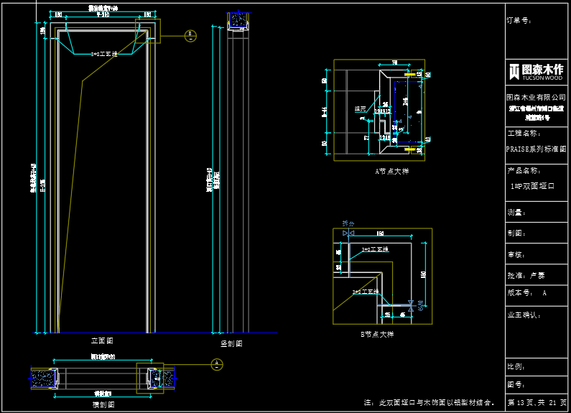Click the circled A section marker
Image resolution: width=571 pixels, height=413 pixels.
(x=217, y=365)
